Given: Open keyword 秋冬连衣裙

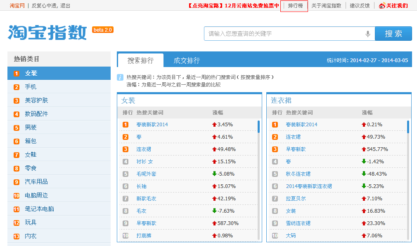Looking at the screenshot, I should click(298, 174).
